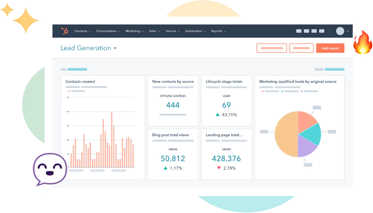The height and width of the screenshot is (213, 373).
Task: Click the 2.78% decrease indicator
Action: click(x=227, y=168)
